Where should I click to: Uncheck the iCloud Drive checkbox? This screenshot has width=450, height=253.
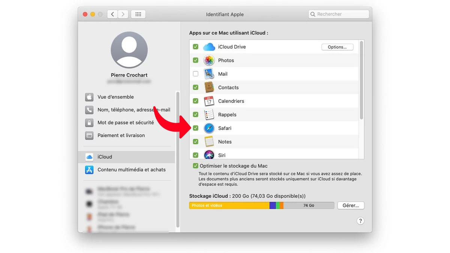pyautogui.click(x=195, y=47)
